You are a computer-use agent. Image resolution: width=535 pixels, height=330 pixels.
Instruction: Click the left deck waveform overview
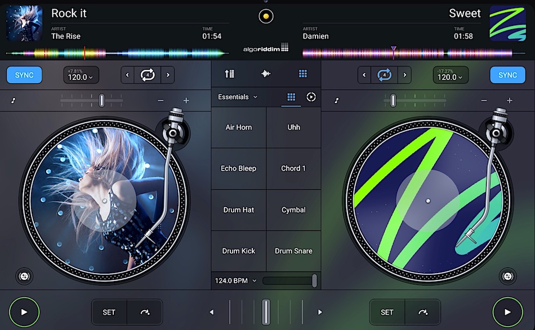(x=117, y=53)
